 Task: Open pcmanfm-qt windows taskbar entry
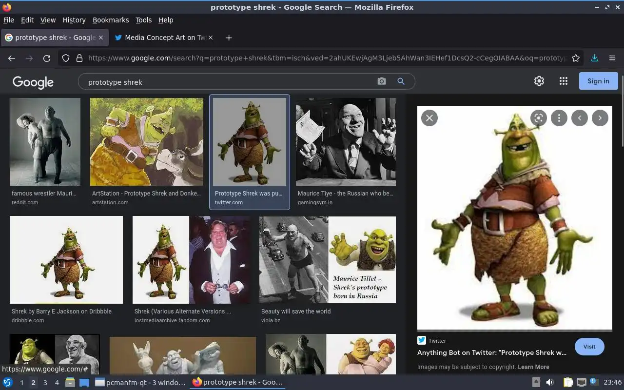click(140, 382)
